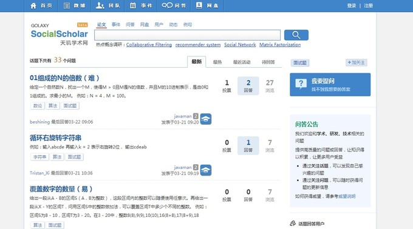Click the question mark icon in 我要提问
The width and height of the screenshot is (413, 229).
[x=301, y=84]
